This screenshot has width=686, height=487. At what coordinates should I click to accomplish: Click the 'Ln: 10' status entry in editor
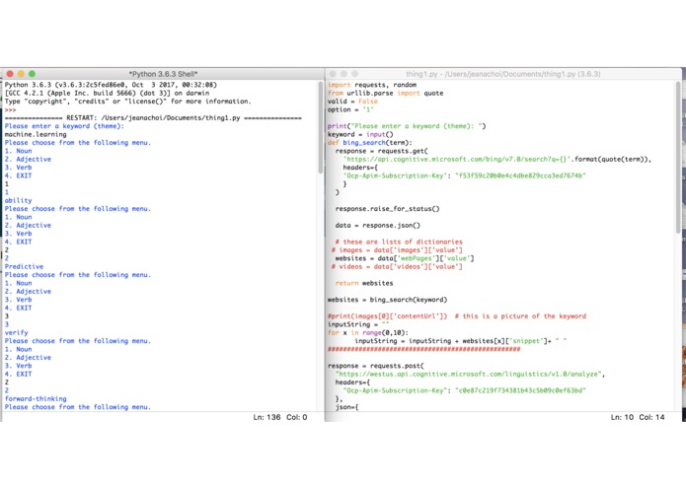(622, 417)
